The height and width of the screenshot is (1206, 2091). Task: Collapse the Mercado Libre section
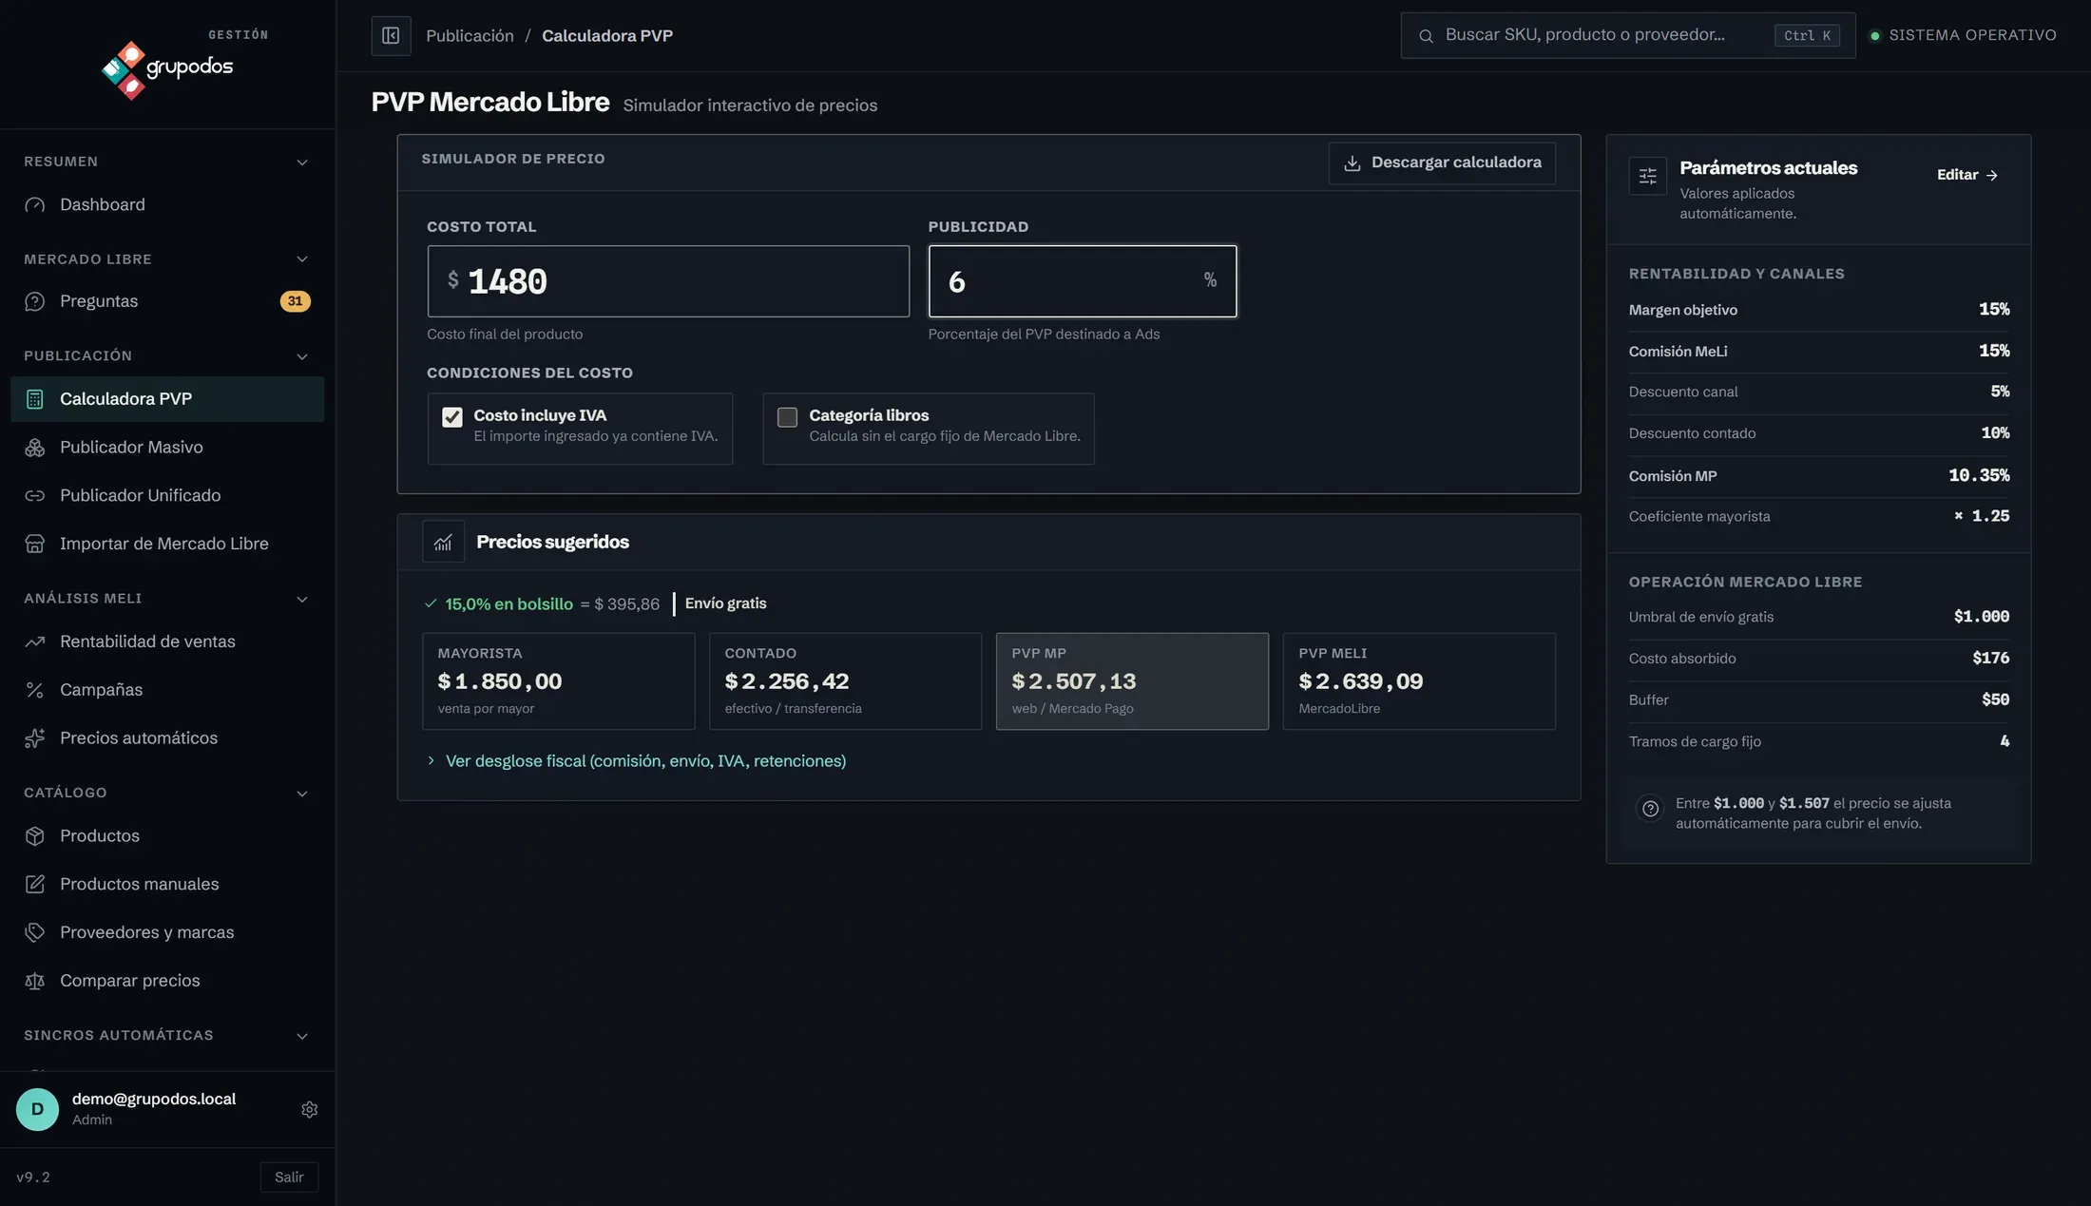pos(302,259)
